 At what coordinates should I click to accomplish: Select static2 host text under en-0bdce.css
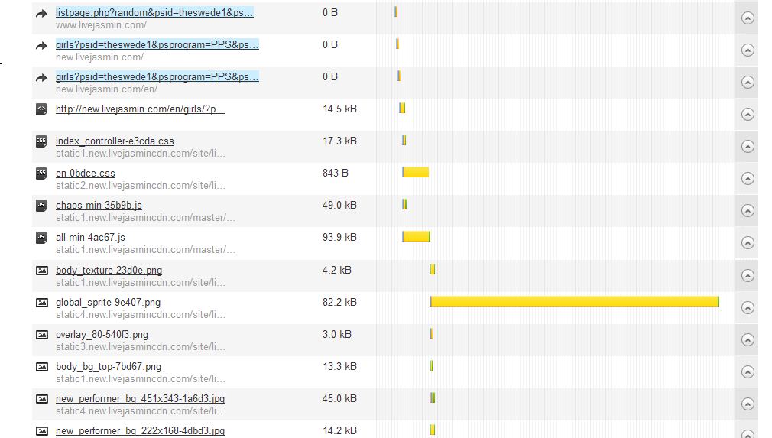[141, 186]
